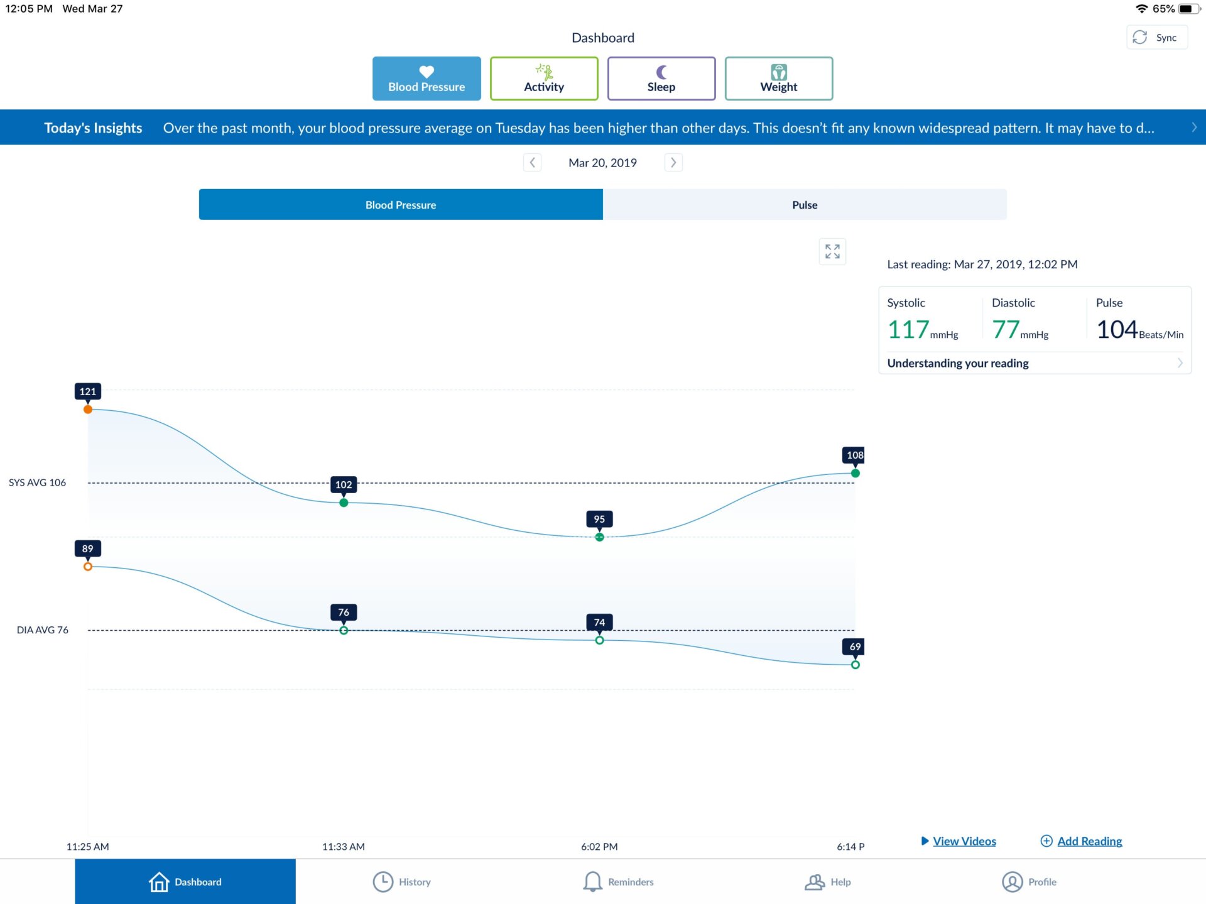Open the View Videos link
1206x904 pixels.
pos(963,841)
